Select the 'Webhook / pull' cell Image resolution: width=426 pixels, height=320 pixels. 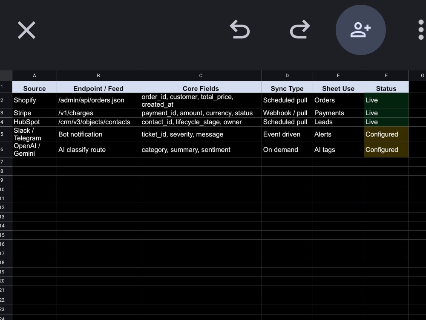pos(287,113)
